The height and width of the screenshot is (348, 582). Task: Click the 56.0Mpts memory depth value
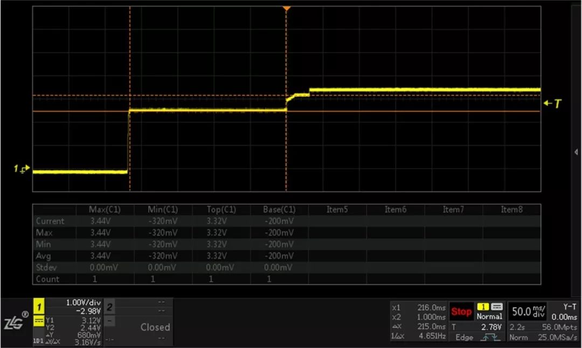pos(560,327)
